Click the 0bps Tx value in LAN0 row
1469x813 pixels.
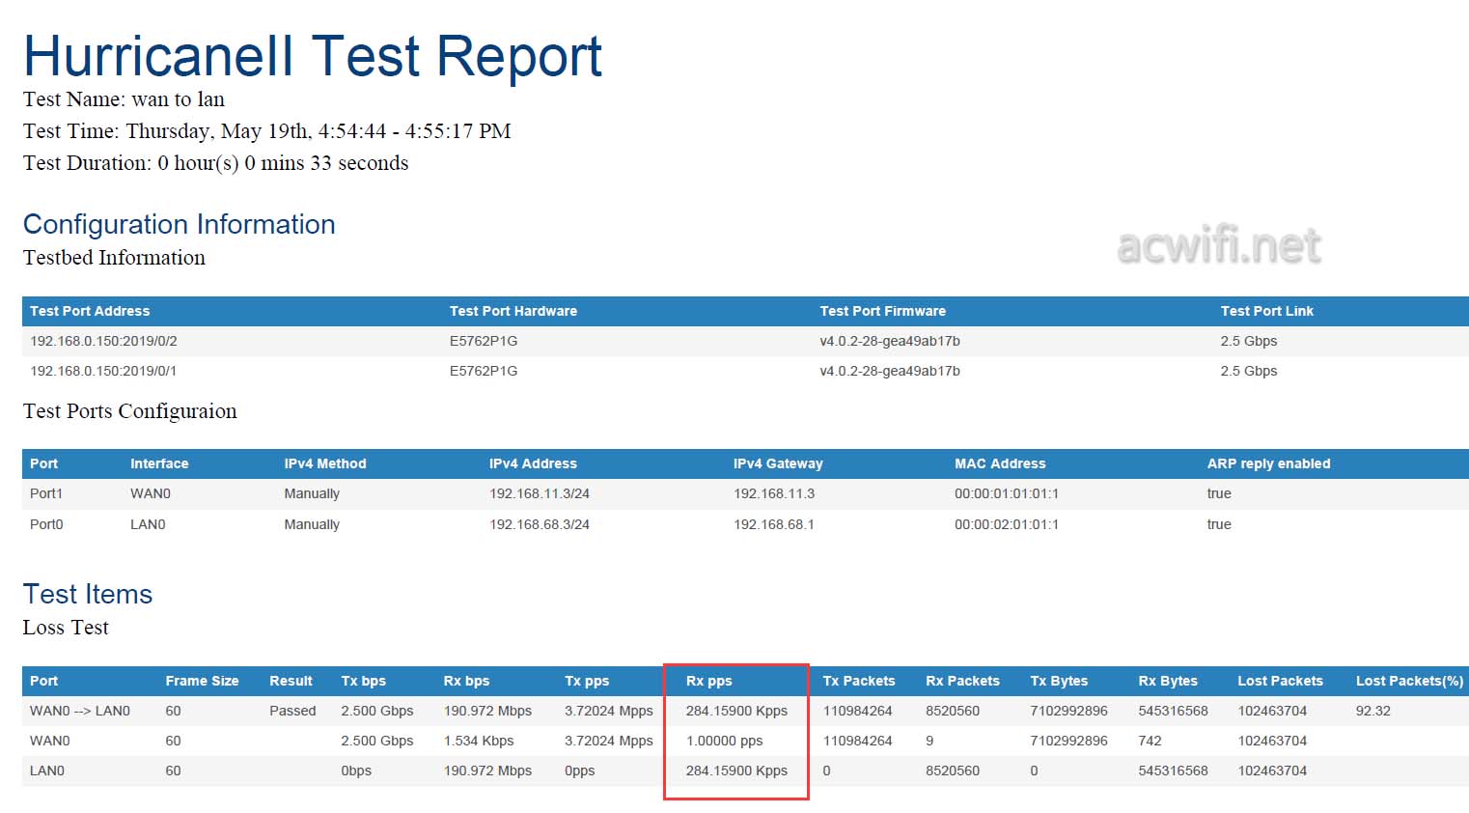tap(356, 771)
